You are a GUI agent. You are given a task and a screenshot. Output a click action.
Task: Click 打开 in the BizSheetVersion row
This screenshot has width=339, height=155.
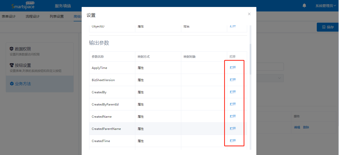(233, 80)
